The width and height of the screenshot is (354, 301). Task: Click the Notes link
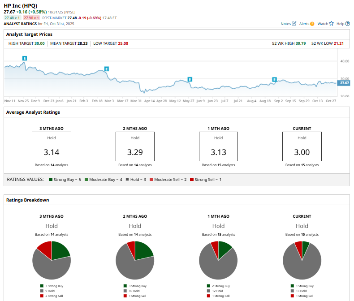coord(285,24)
